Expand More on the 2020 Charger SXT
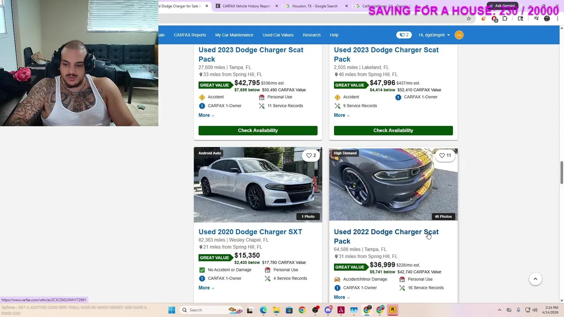This screenshot has width=564, height=317. click(206, 288)
